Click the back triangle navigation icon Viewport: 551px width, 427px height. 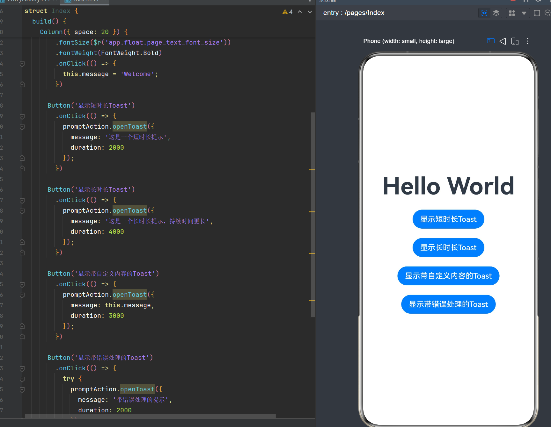pyautogui.click(x=503, y=41)
